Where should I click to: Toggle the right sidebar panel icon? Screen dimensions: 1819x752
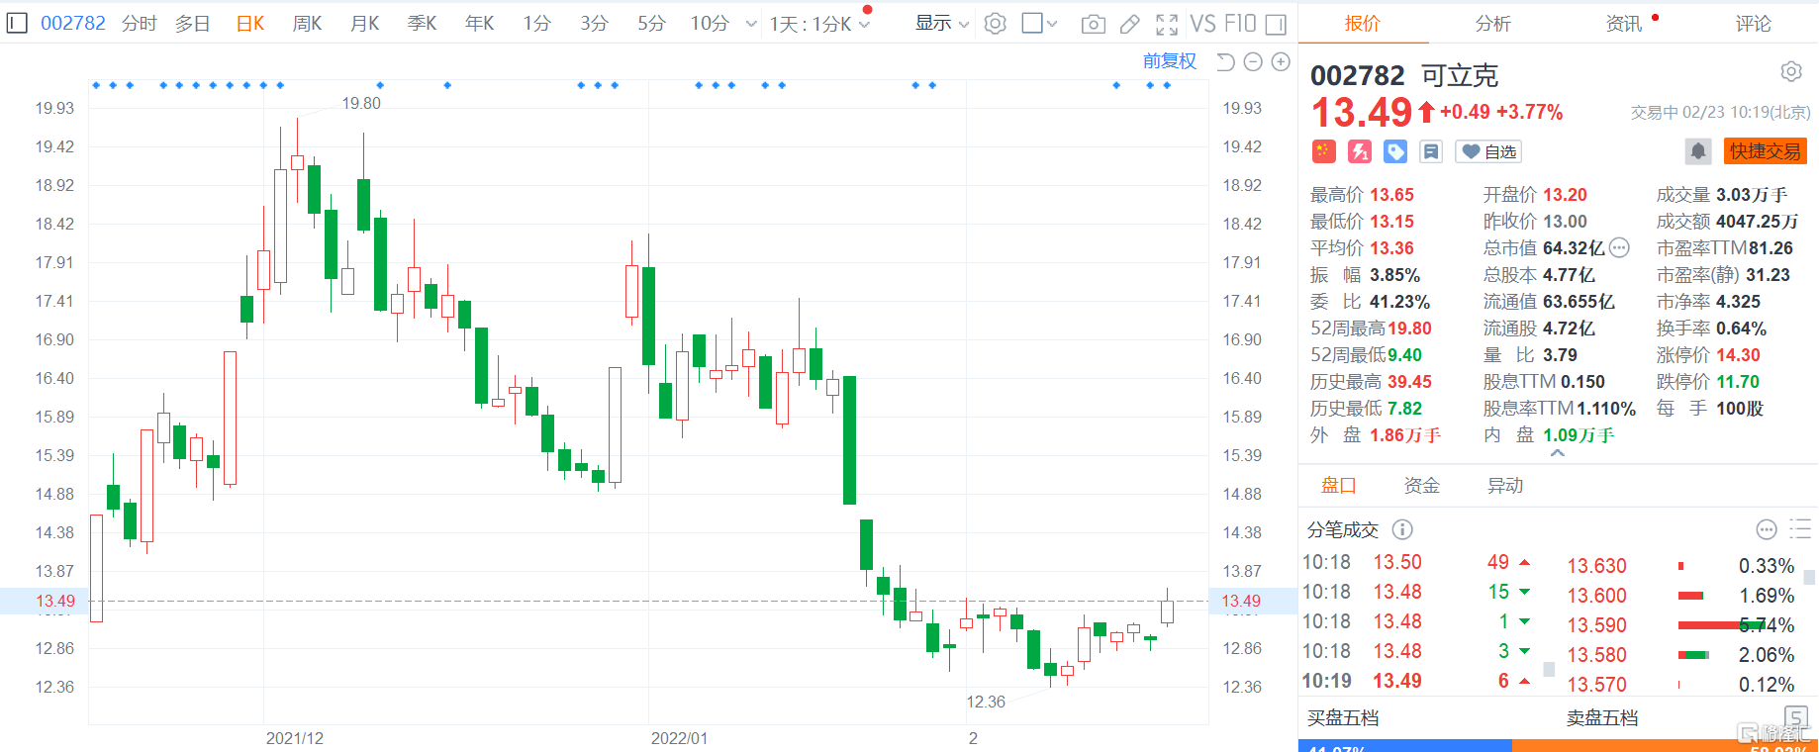tap(1277, 24)
